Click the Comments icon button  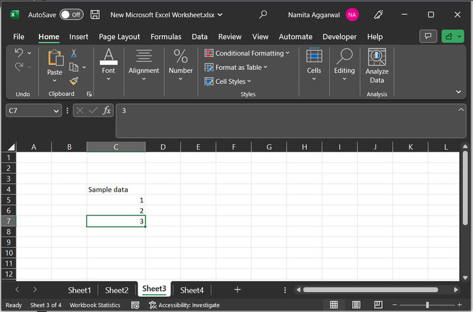[x=429, y=36]
